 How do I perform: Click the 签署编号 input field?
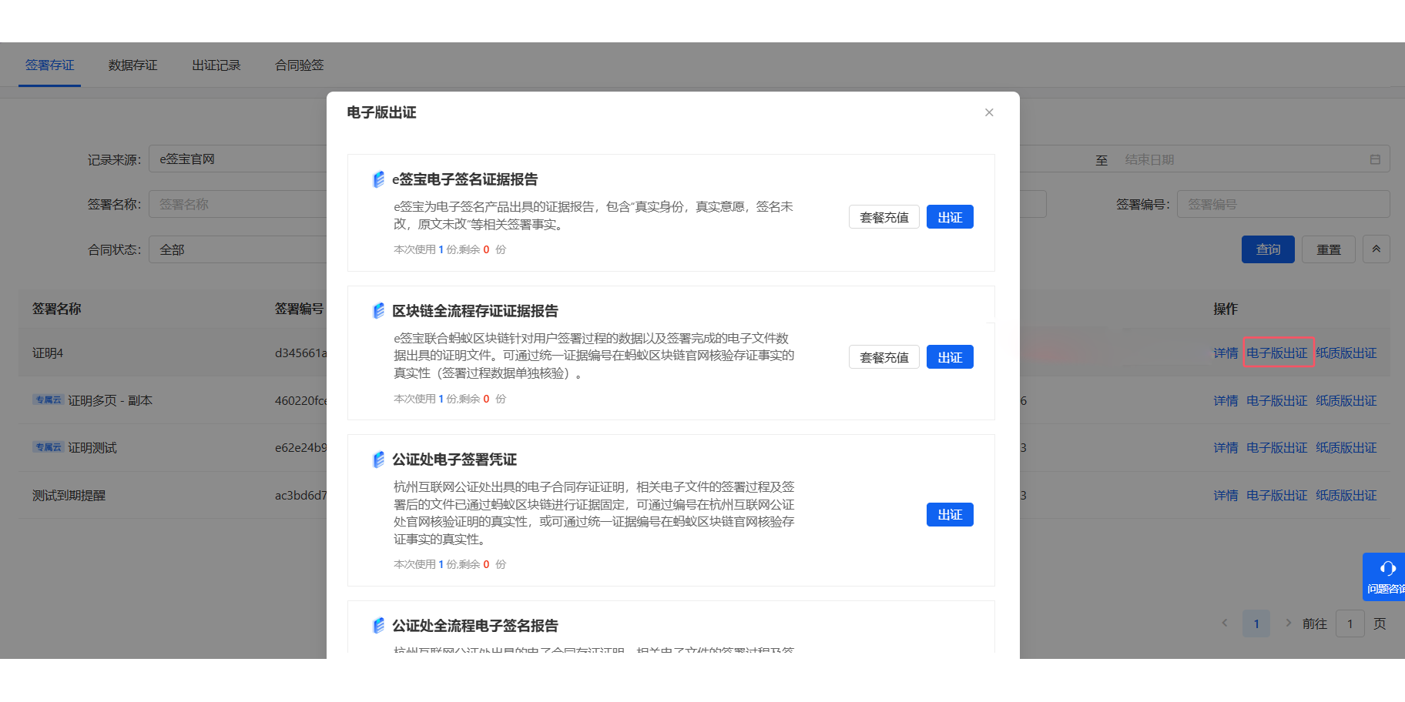coord(1283,203)
